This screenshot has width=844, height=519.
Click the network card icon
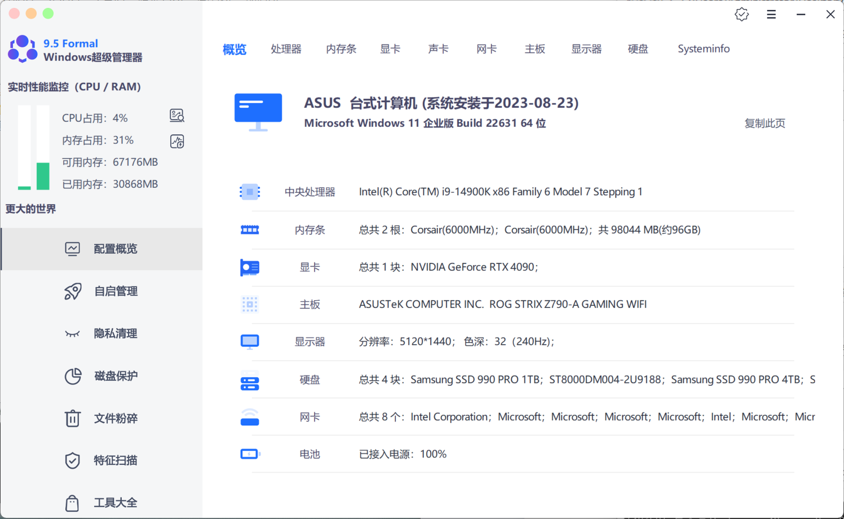click(250, 417)
